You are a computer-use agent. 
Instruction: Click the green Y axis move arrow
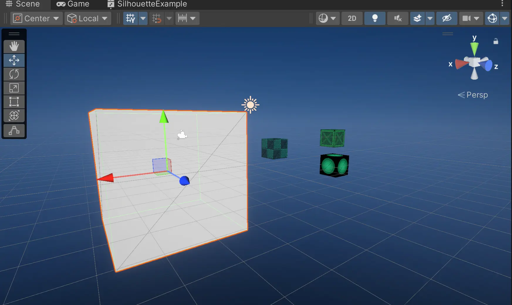[164, 117]
